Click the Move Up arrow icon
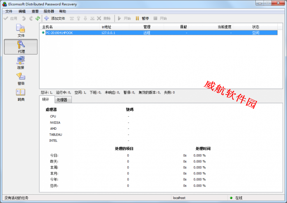The height and width of the screenshot is (203, 287). 78,18
